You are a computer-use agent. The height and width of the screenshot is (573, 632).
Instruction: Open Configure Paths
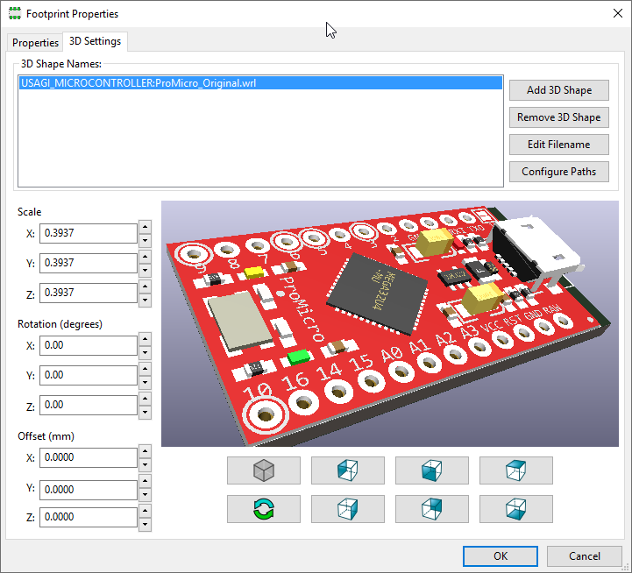tap(559, 172)
